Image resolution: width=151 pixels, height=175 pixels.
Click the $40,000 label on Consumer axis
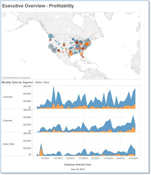(27, 94)
